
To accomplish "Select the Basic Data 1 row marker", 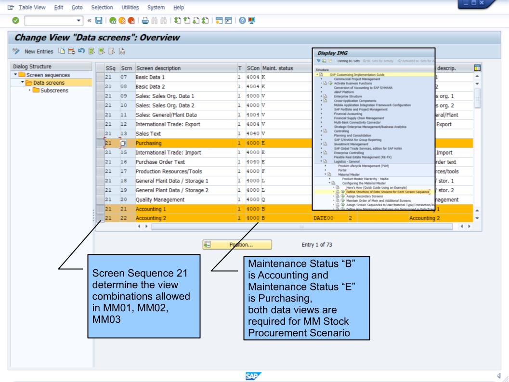I will pyautogui.click(x=100, y=77).
